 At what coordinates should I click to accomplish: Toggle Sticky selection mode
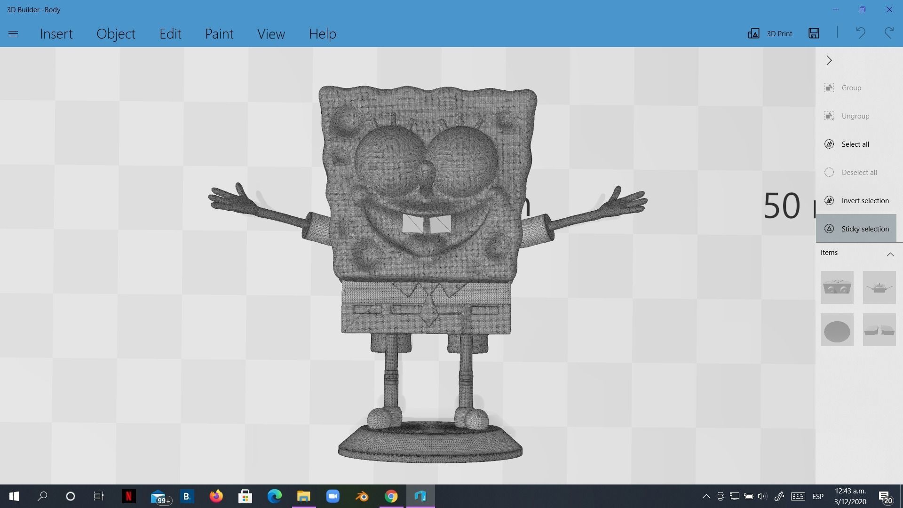(856, 229)
